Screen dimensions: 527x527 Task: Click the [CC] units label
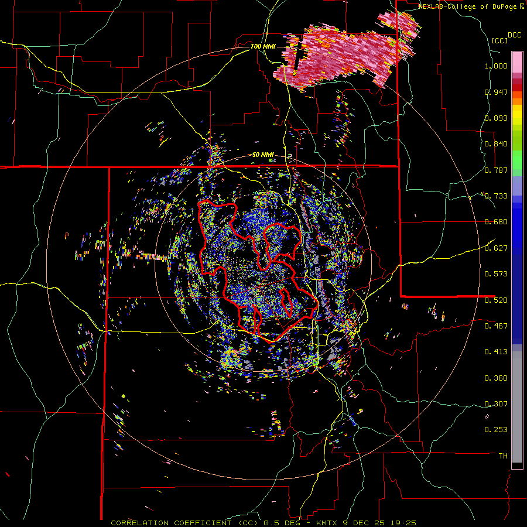point(499,40)
